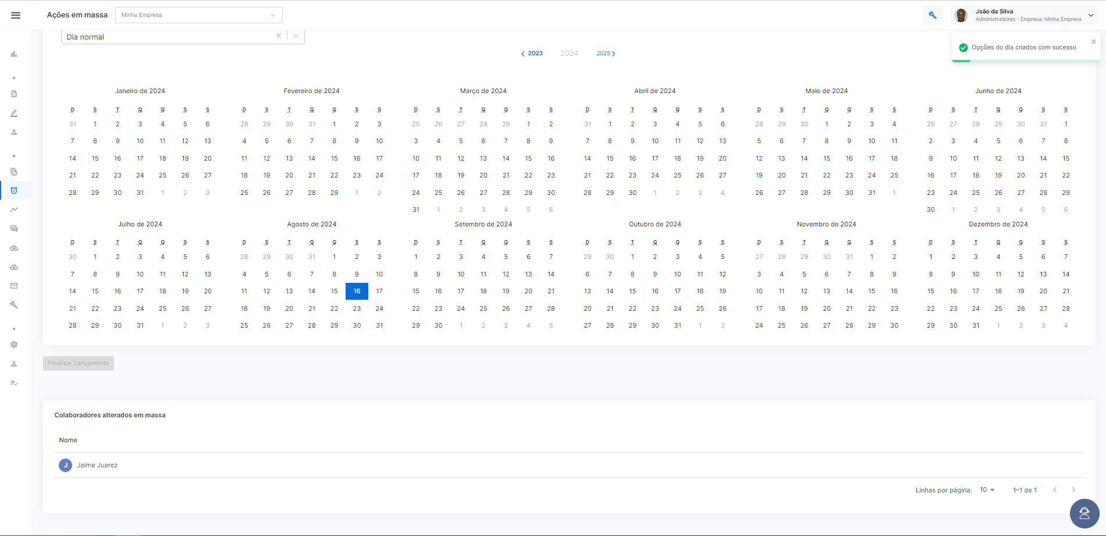Open the mail envelope sidebar icon
The image size is (1106, 536).
coord(14,286)
